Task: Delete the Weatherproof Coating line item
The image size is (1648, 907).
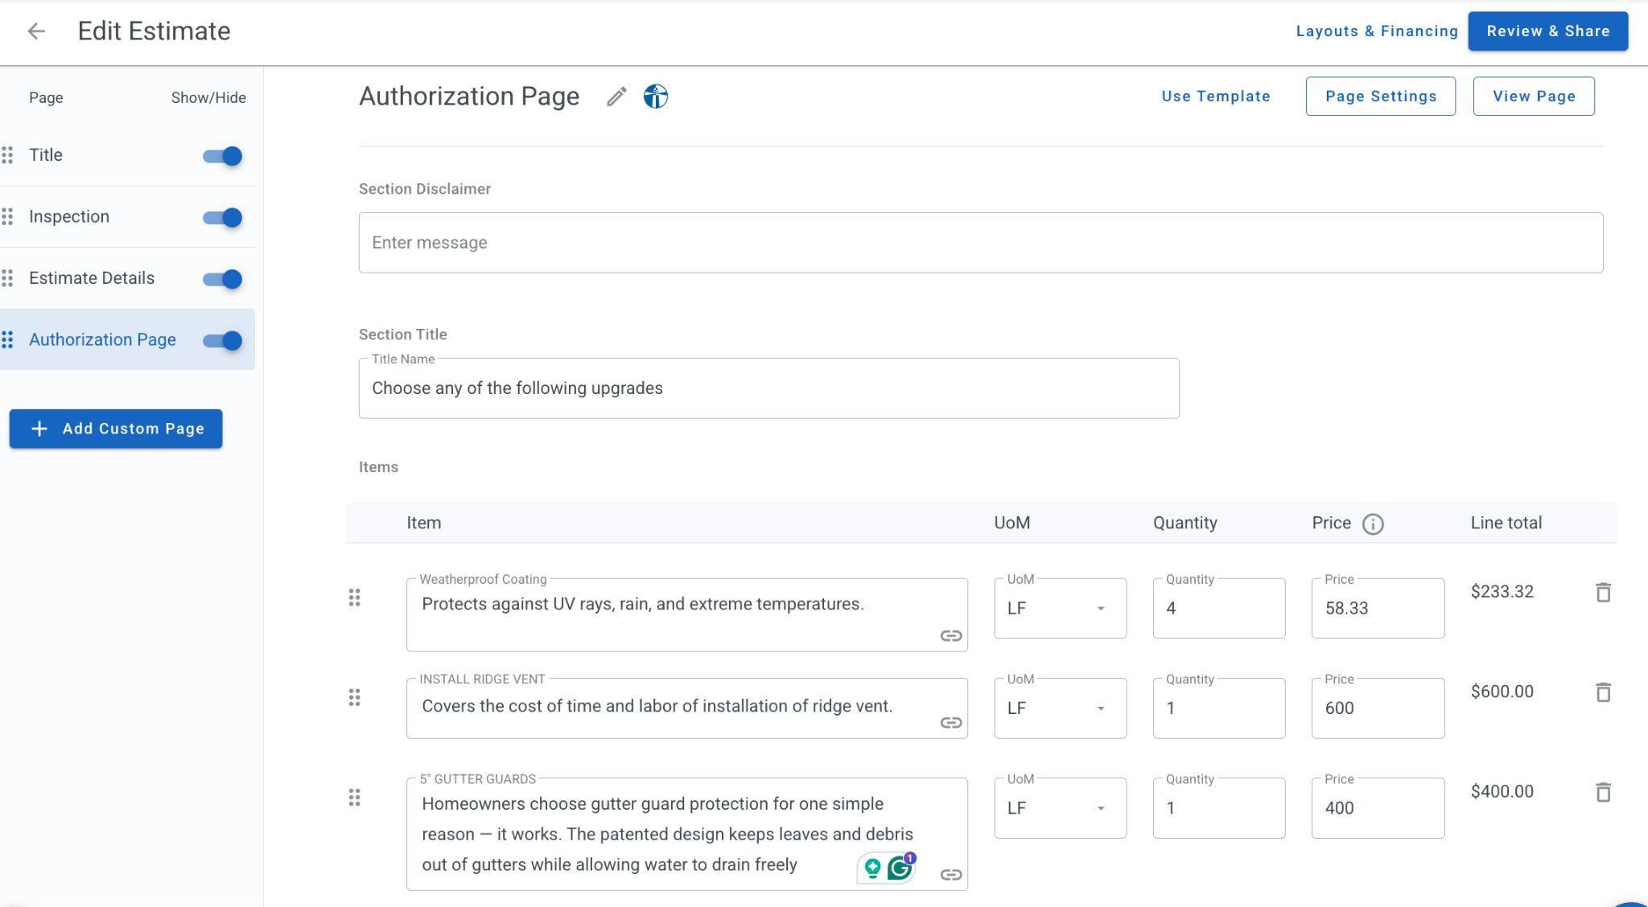Action: tap(1603, 593)
